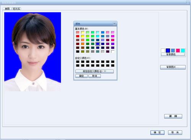Select olive swatch next to black in last row
This screenshot has height=140, width=191.
coord(83,51)
